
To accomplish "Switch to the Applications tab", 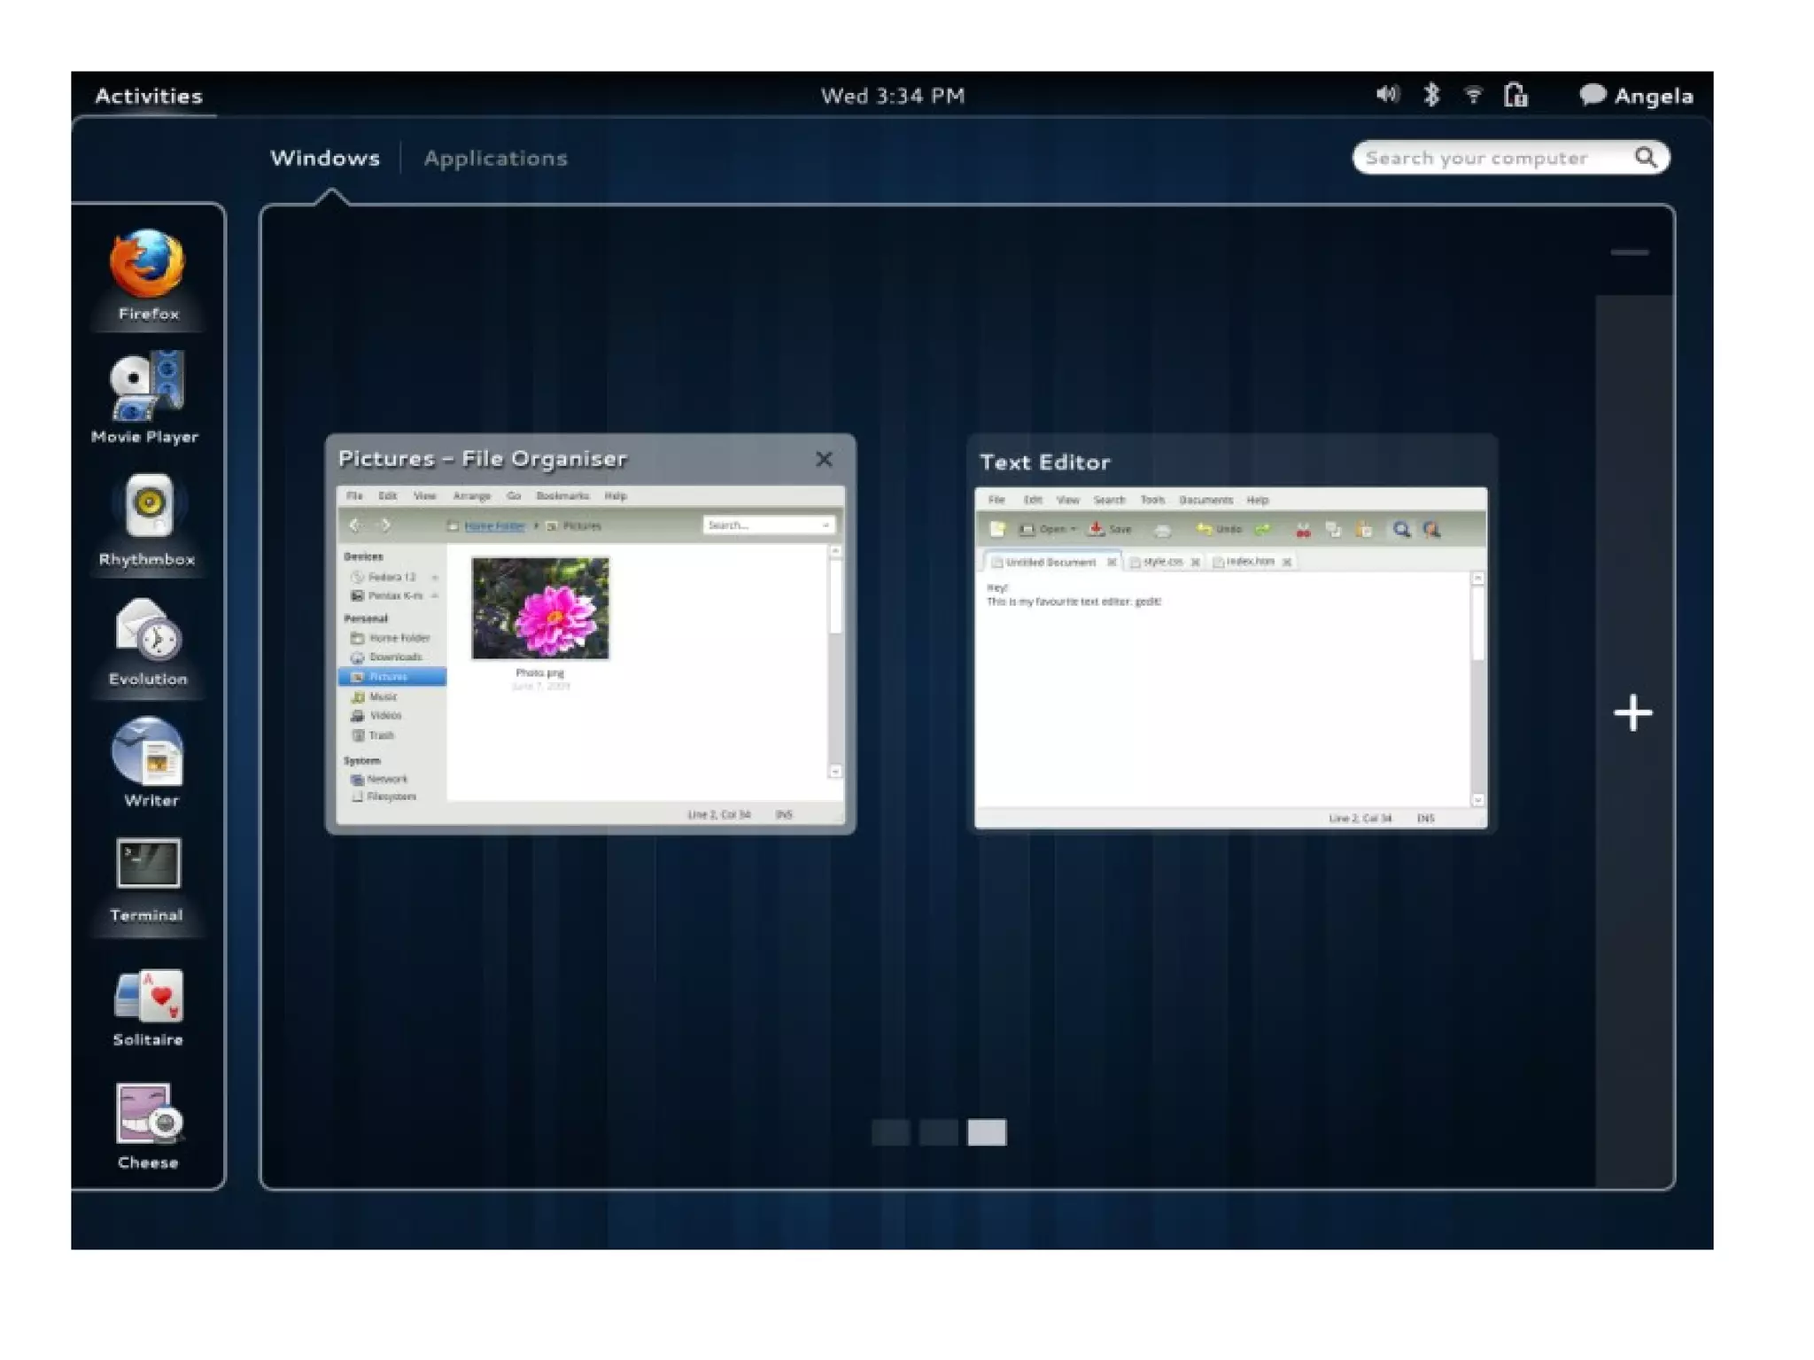I will click(495, 159).
